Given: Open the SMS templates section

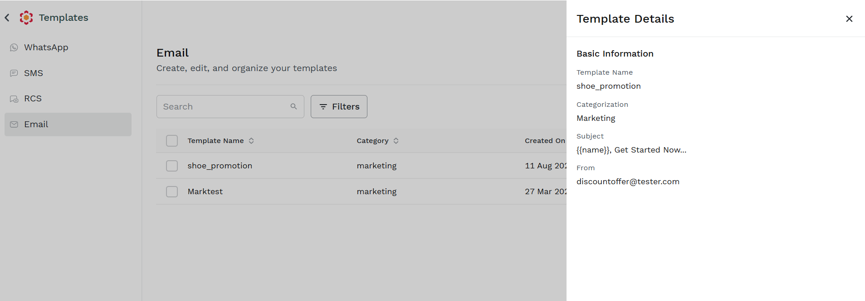Looking at the screenshot, I should coord(68,73).
